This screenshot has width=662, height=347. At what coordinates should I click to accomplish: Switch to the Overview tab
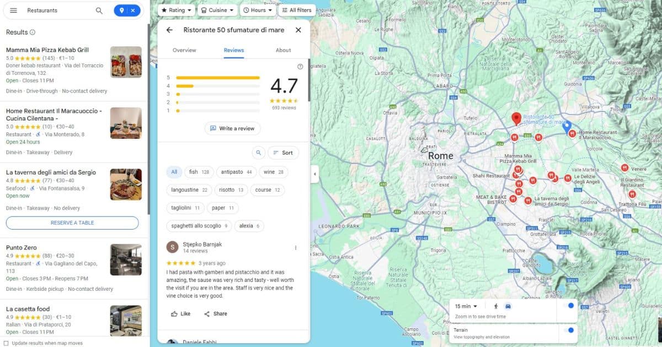click(184, 50)
